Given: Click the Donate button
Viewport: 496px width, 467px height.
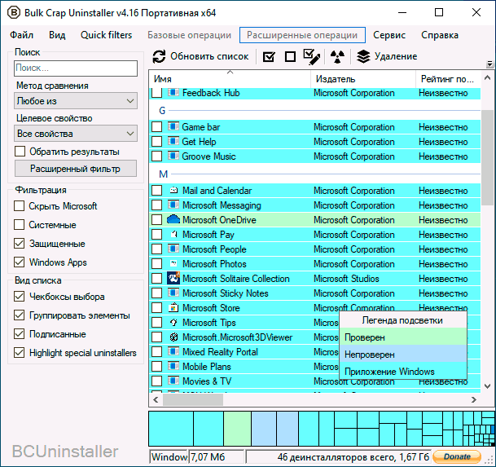Looking at the screenshot, I should coord(457,456).
